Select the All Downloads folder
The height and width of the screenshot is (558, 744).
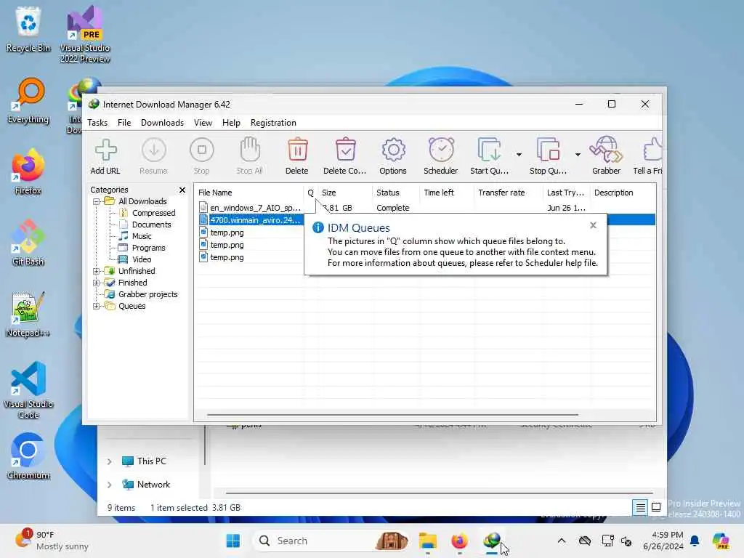coord(142,202)
